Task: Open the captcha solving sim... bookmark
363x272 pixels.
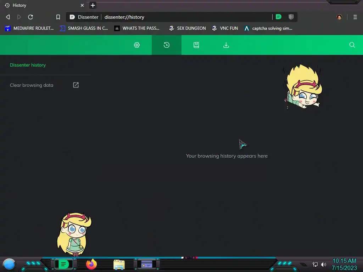Action: (x=268, y=28)
